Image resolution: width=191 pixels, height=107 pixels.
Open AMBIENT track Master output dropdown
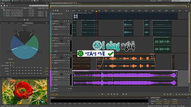pyautogui.click(x=61, y=29)
